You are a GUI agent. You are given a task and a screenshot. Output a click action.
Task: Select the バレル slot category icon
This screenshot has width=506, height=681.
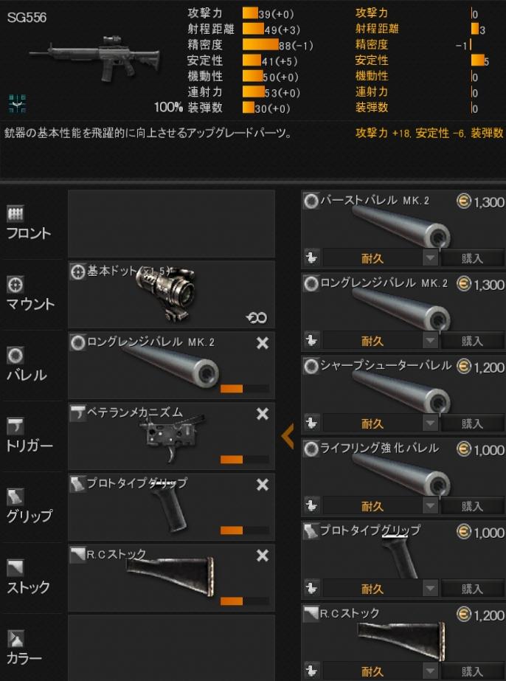click(15, 356)
